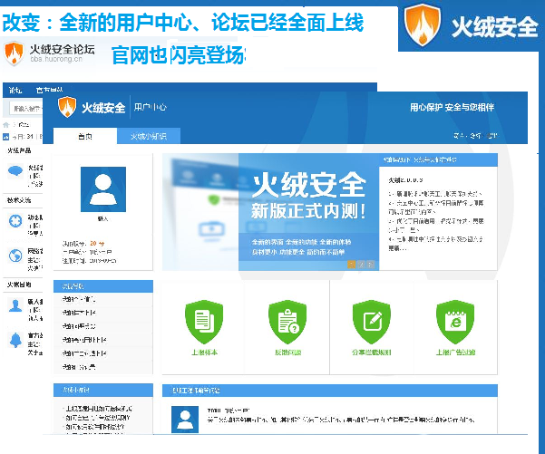Click the blue bell notification icon
The height and width of the screenshot is (454, 545).
15,340
